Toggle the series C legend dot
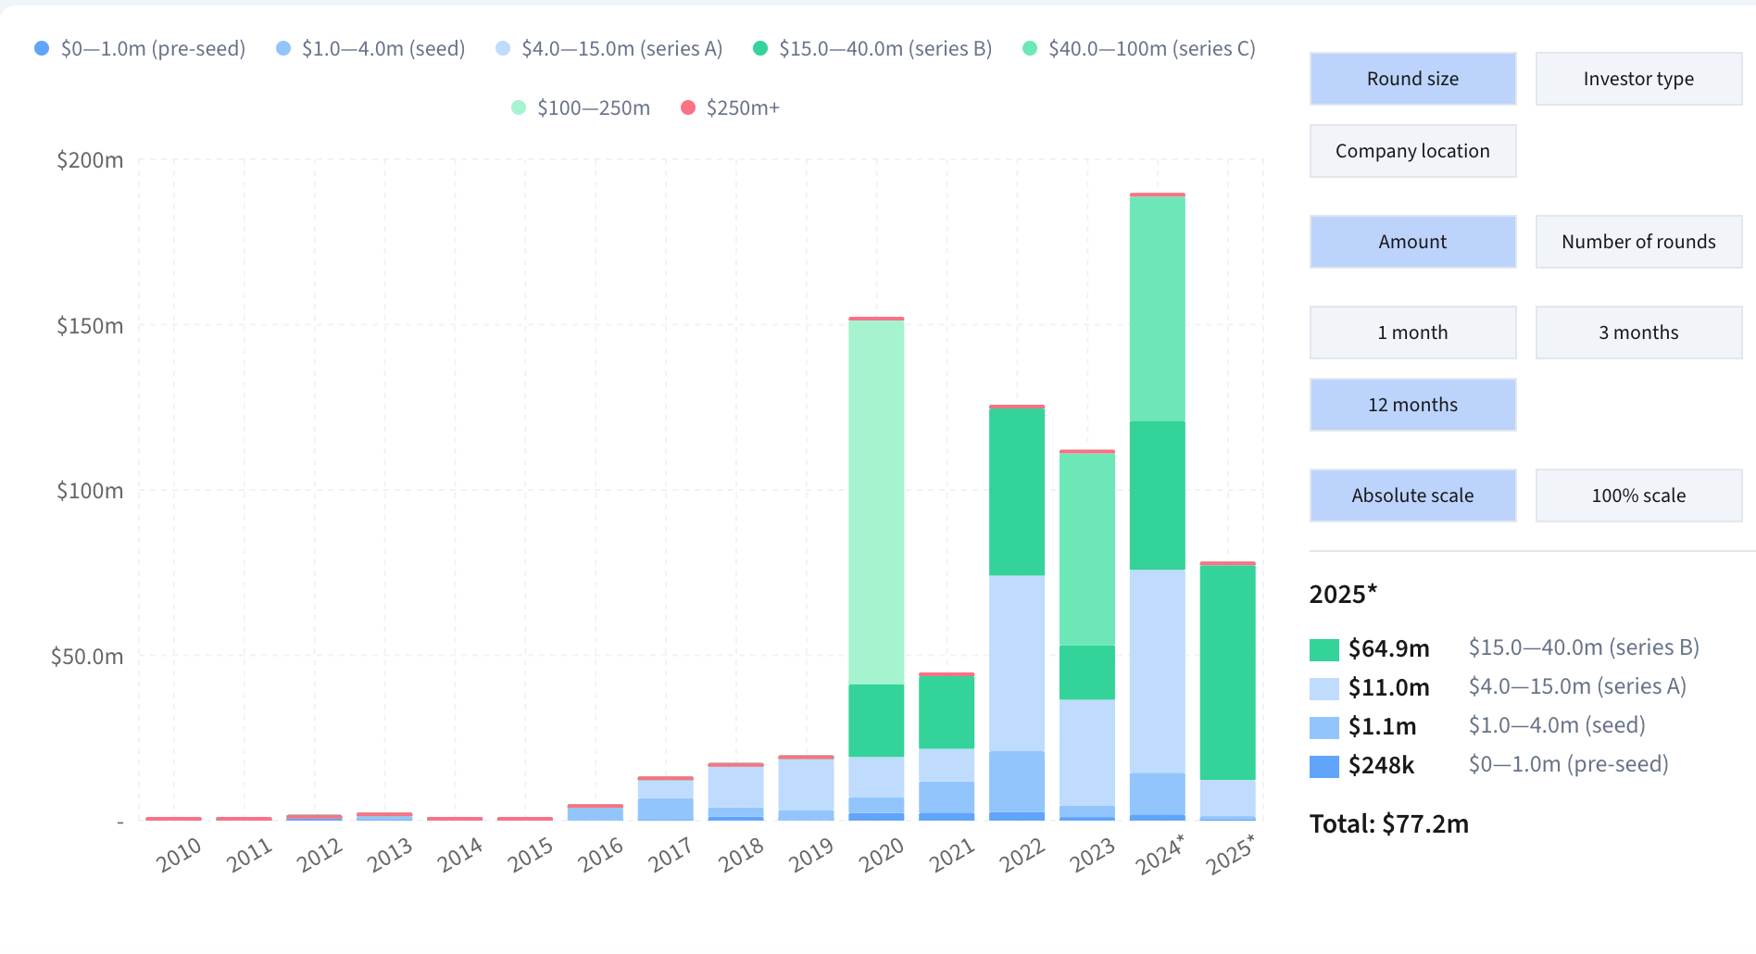The image size is (1756, 954). (x=1030, y=48)
